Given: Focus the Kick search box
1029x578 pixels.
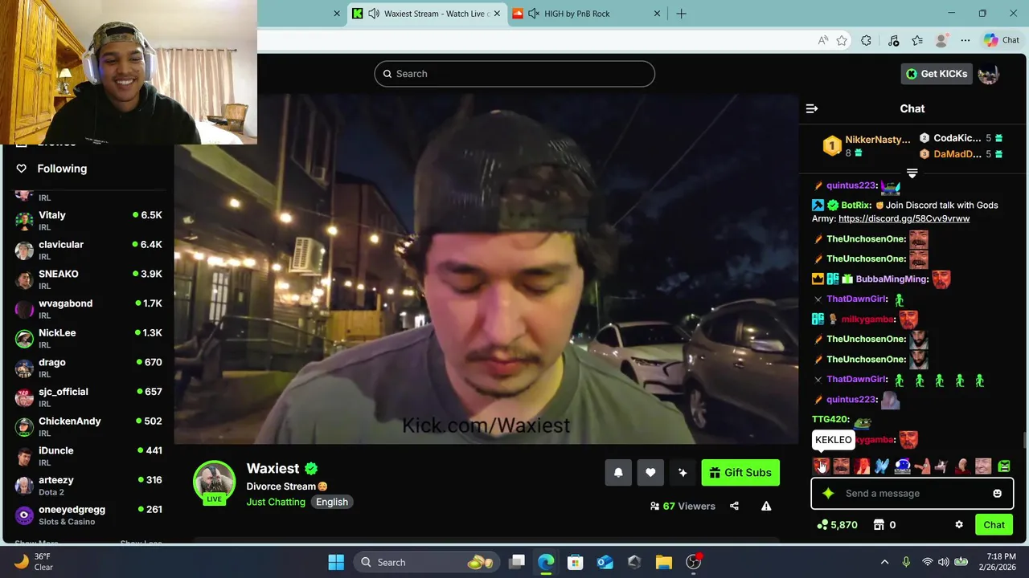Looking at the screenshot, I should pos(514,74).
